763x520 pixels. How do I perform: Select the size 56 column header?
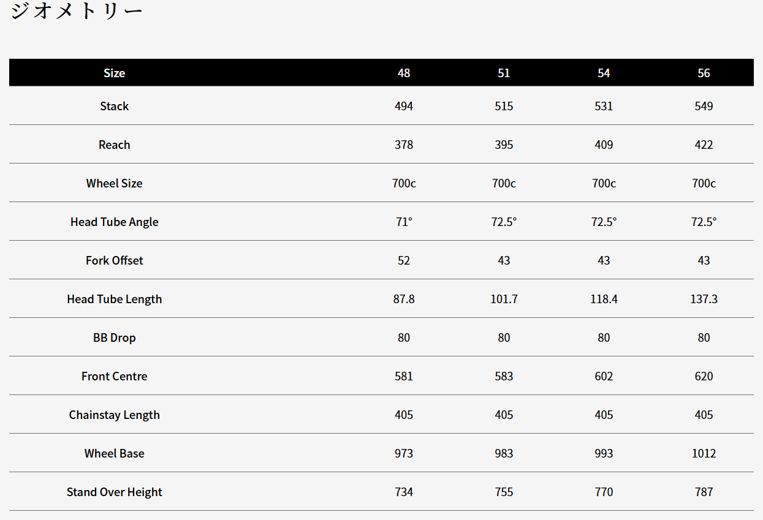704,73
